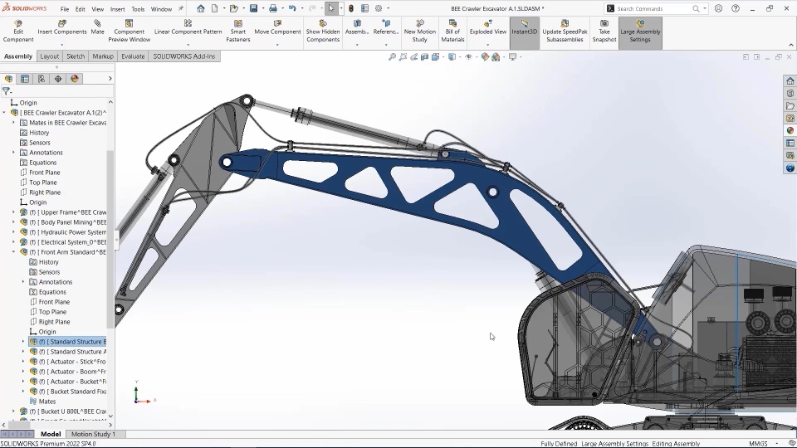
Task: Open the Bill of Materials tool
Action: pyautogui.click(x=452, y=32)
